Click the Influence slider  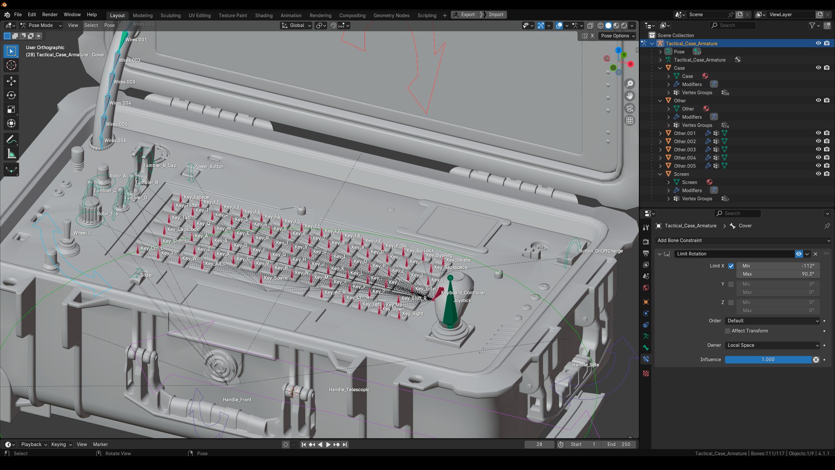pyautogui.click(x=768, y=360)
